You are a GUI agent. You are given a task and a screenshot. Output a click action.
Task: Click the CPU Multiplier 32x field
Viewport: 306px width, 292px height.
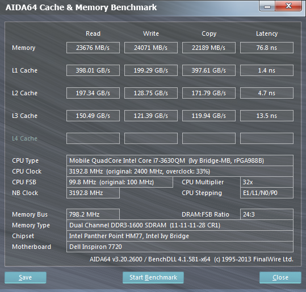267,182
